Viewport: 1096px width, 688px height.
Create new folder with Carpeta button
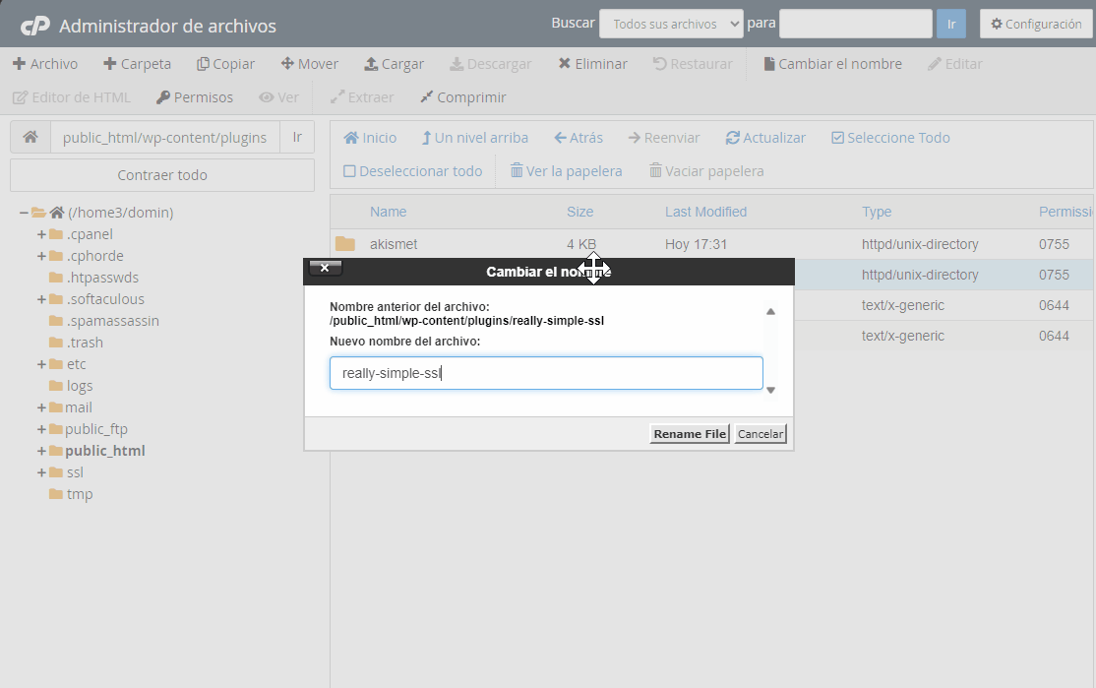(137, 64)
